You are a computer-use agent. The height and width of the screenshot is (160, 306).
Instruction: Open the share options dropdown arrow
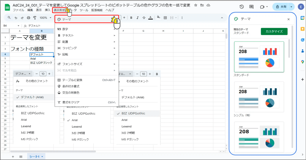pyautogui.click(x=291, y=7)
